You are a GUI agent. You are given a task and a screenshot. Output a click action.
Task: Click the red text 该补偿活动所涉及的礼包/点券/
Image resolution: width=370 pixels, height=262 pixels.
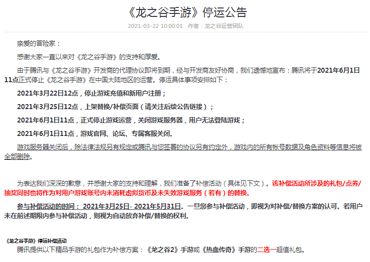coord(317,183)
